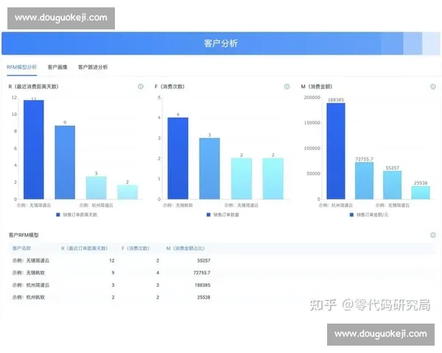Click the 客户分析 header banner title
This screenshot has height=353, width=442.
click(x=221, y=43)
